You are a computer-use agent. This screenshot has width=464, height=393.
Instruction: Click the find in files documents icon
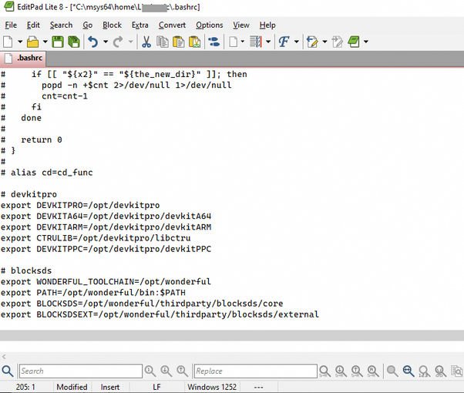pos(456,371)
